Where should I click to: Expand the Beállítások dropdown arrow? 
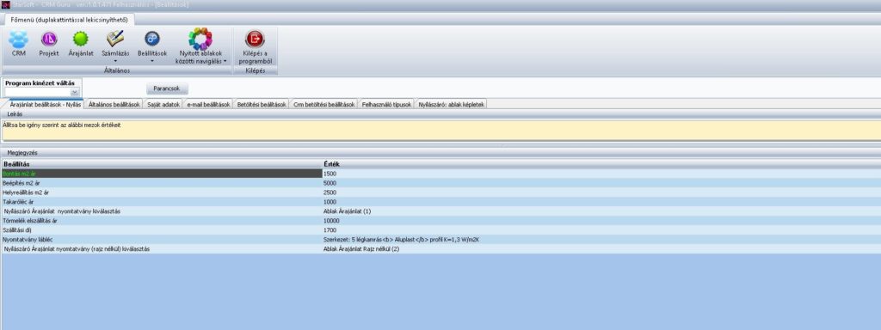[x=152, y=61]
